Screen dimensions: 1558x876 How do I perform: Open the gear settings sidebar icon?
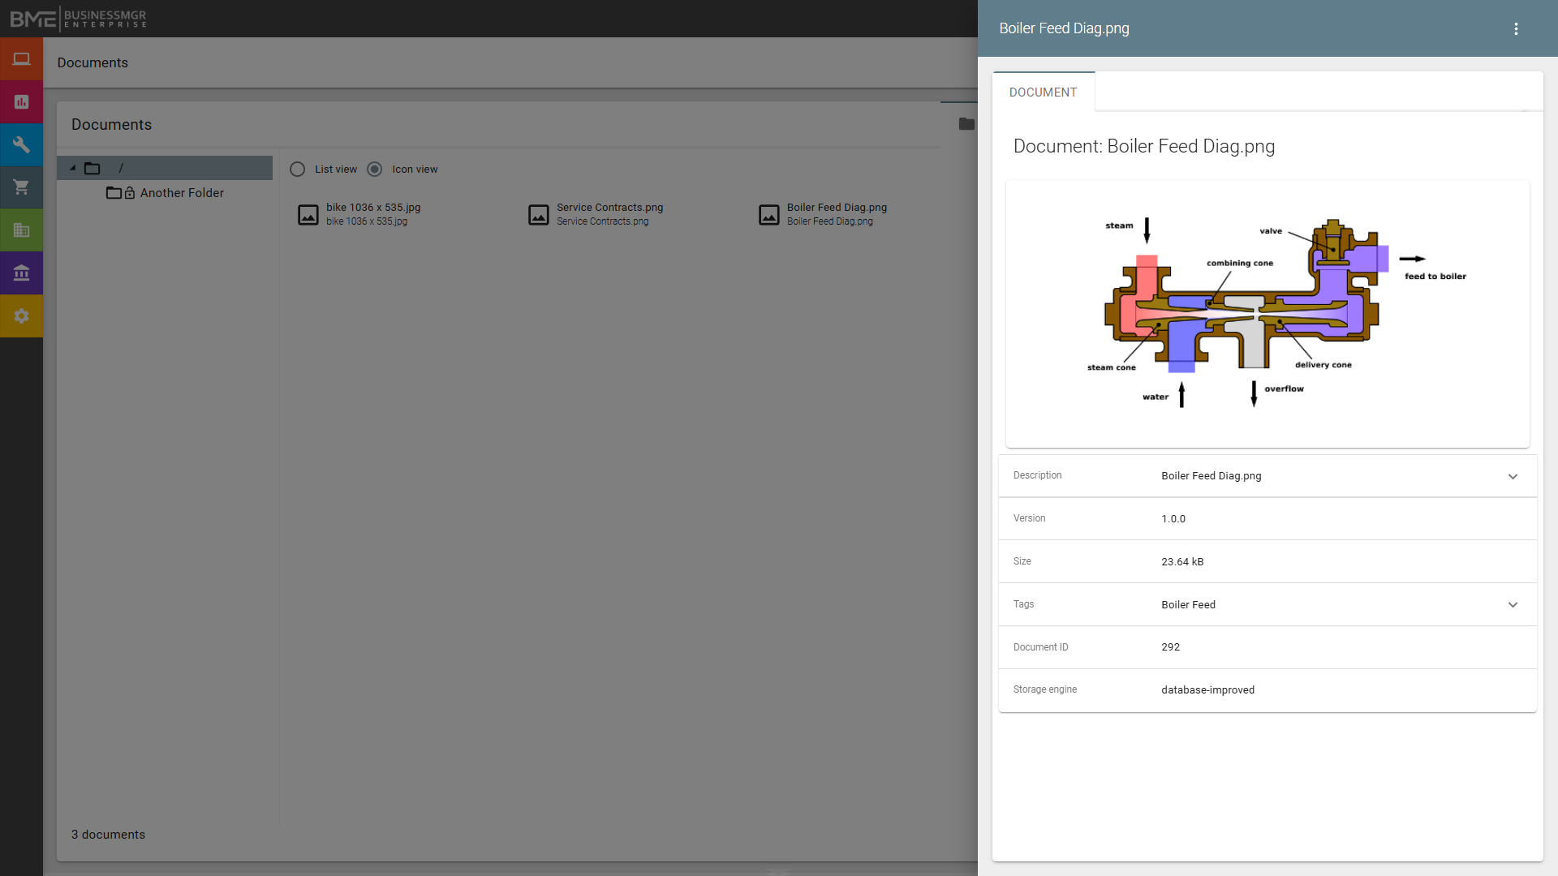click(21, 316)
